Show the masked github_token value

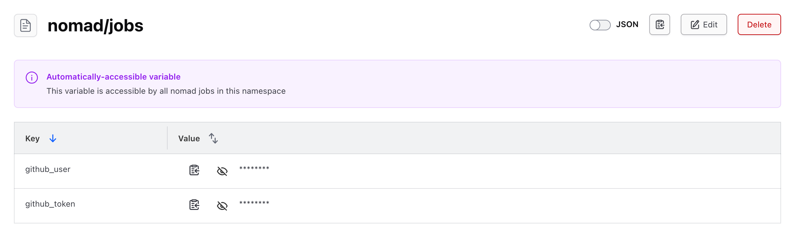(x=222, y=206)
